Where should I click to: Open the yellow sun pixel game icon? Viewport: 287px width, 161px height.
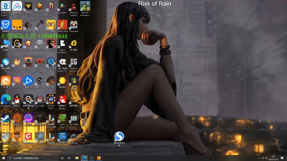pyautogui.click(x=62, y=82)
